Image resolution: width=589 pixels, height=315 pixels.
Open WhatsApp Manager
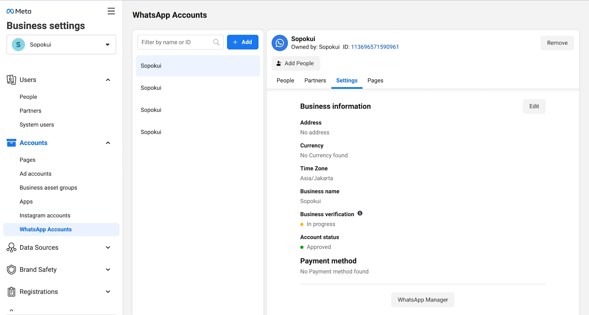tap(423, 300)
